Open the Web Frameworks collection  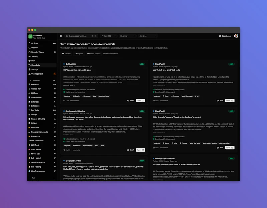coord(42,171)
